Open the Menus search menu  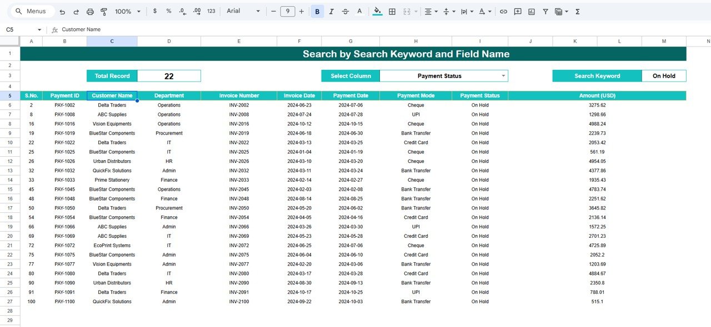(x=31, y=11)
